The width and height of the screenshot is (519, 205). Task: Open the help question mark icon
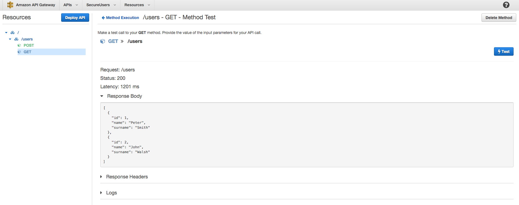tap(506, 5)
